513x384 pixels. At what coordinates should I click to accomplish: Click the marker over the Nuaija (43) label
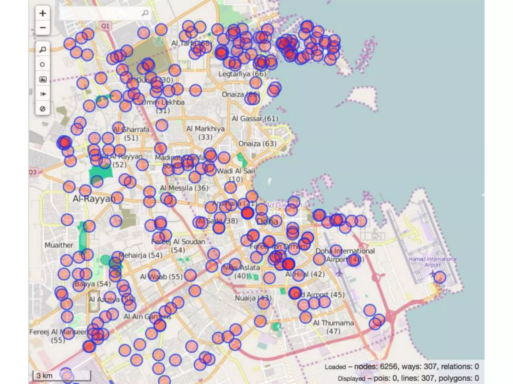click(x=264, y=303)
